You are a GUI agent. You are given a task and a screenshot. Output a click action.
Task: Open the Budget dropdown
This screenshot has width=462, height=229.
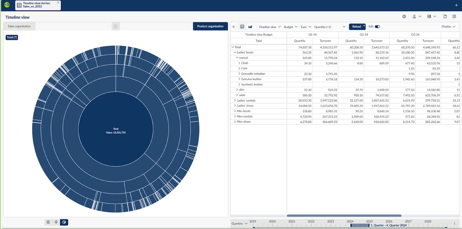(290, 27)
